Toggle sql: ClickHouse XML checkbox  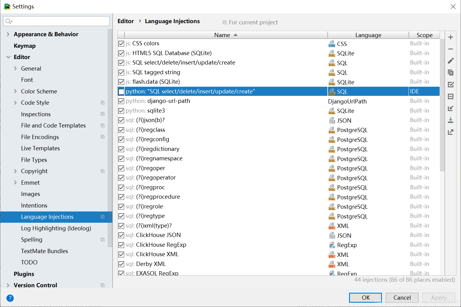coord(121,254)
